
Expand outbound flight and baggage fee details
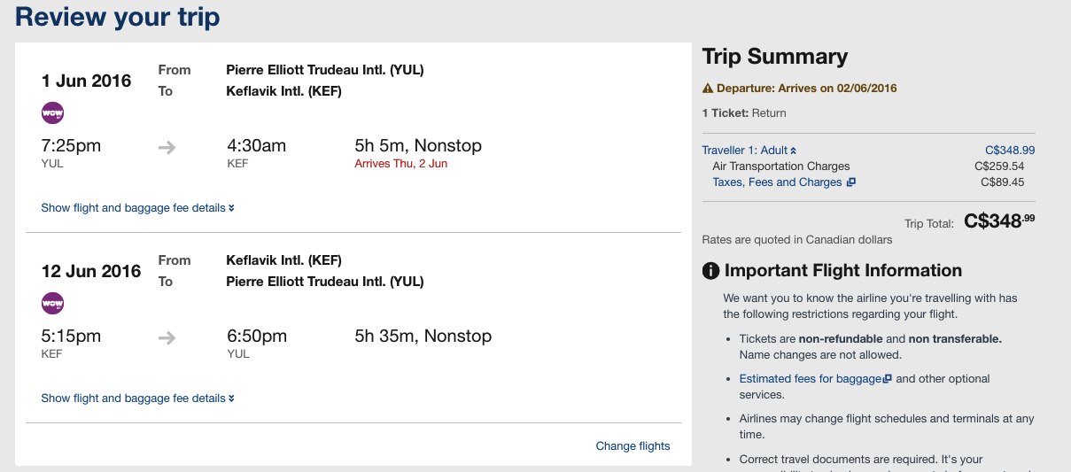(x=137, y=208)
